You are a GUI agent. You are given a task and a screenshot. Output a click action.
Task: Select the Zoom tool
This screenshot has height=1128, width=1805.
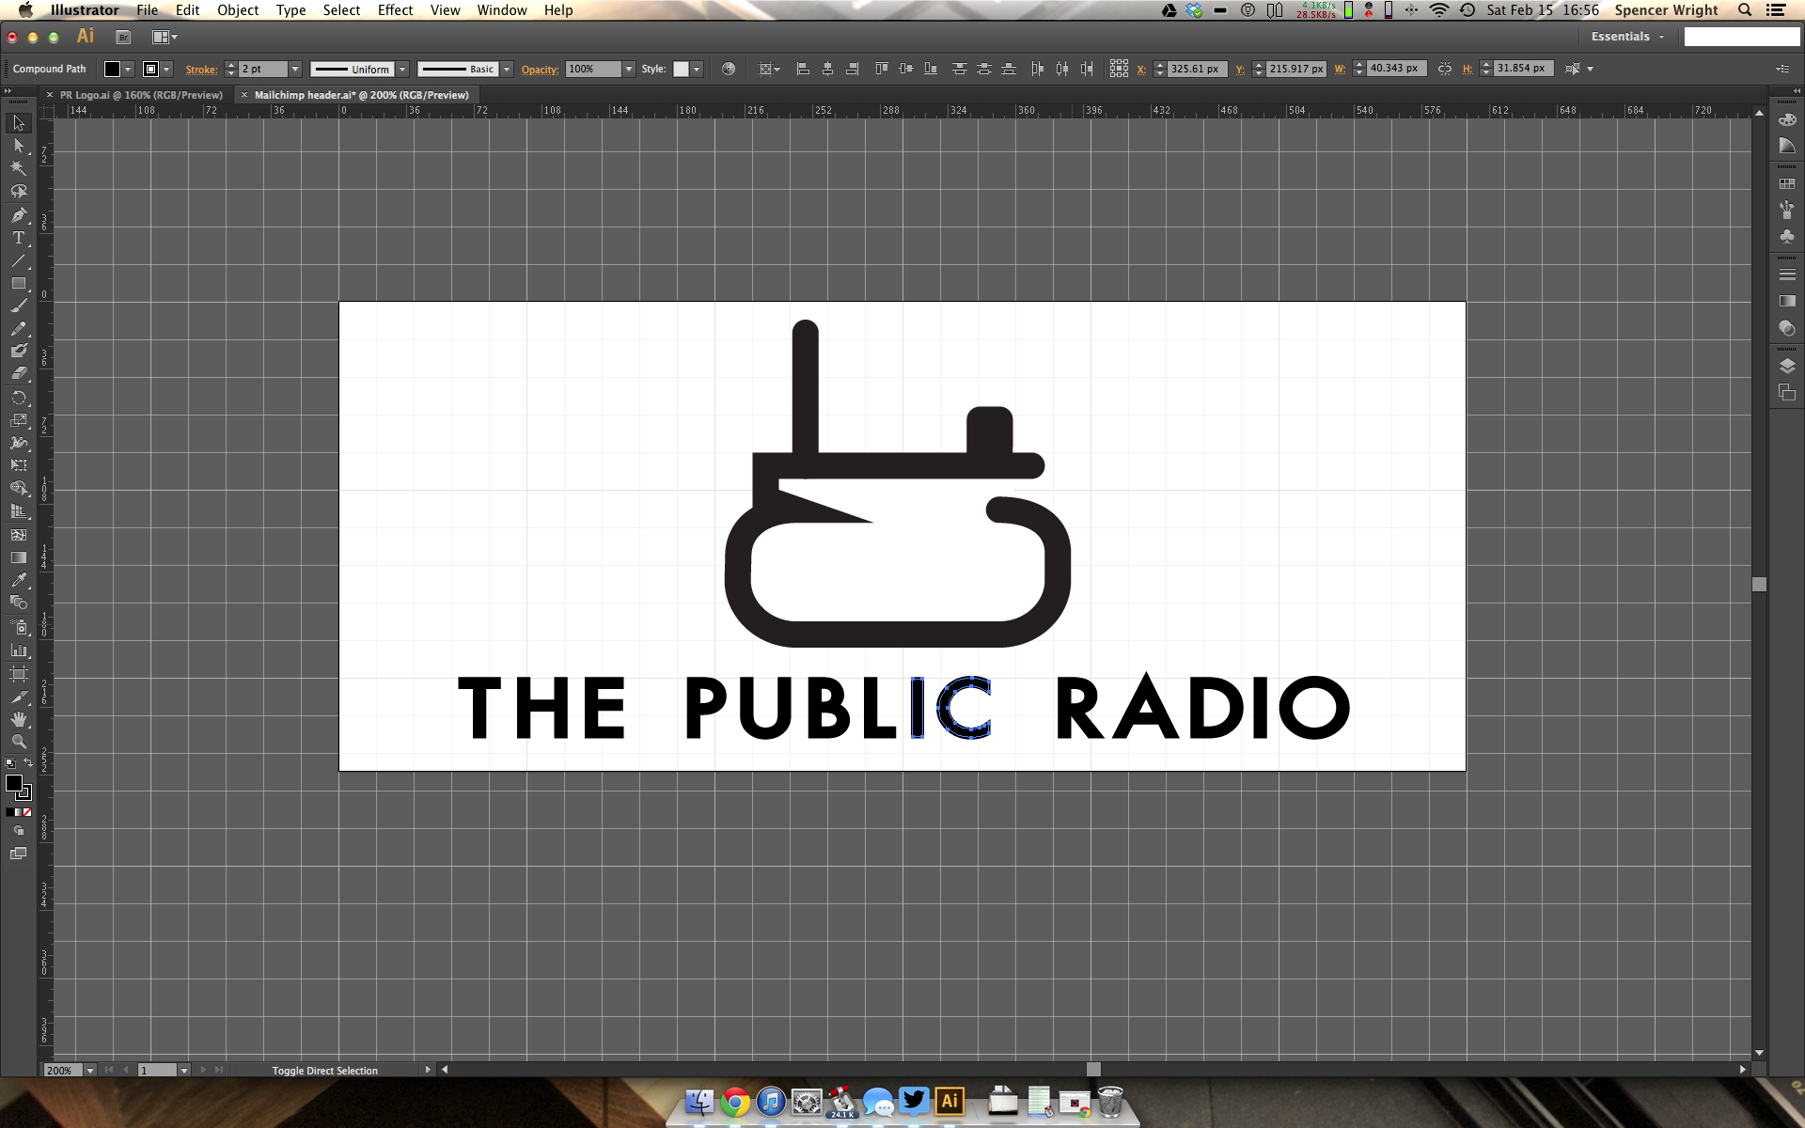pos(18,742)
